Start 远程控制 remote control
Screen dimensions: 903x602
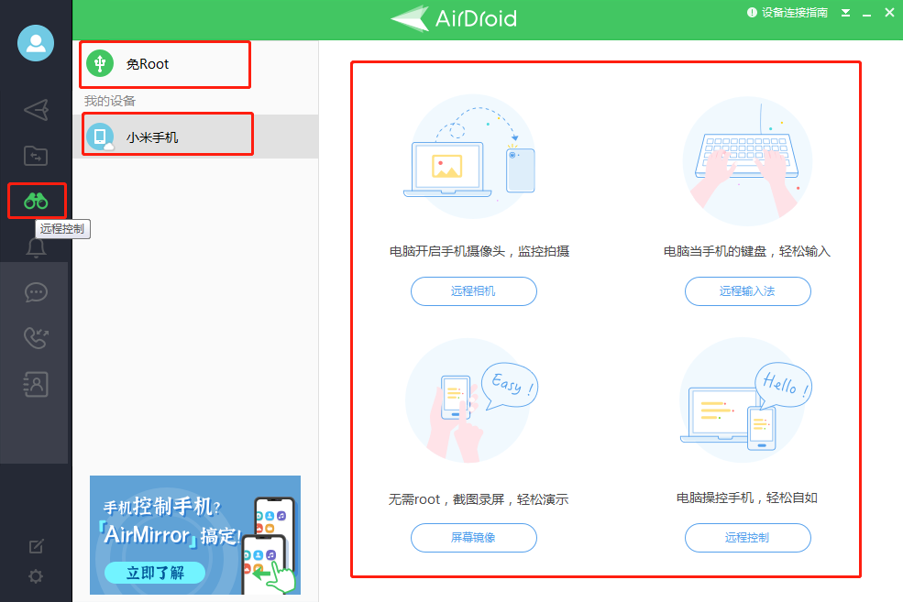pos(747,538)
